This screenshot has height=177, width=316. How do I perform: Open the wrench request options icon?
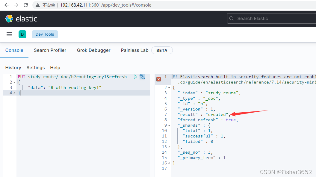pos(142,77)
